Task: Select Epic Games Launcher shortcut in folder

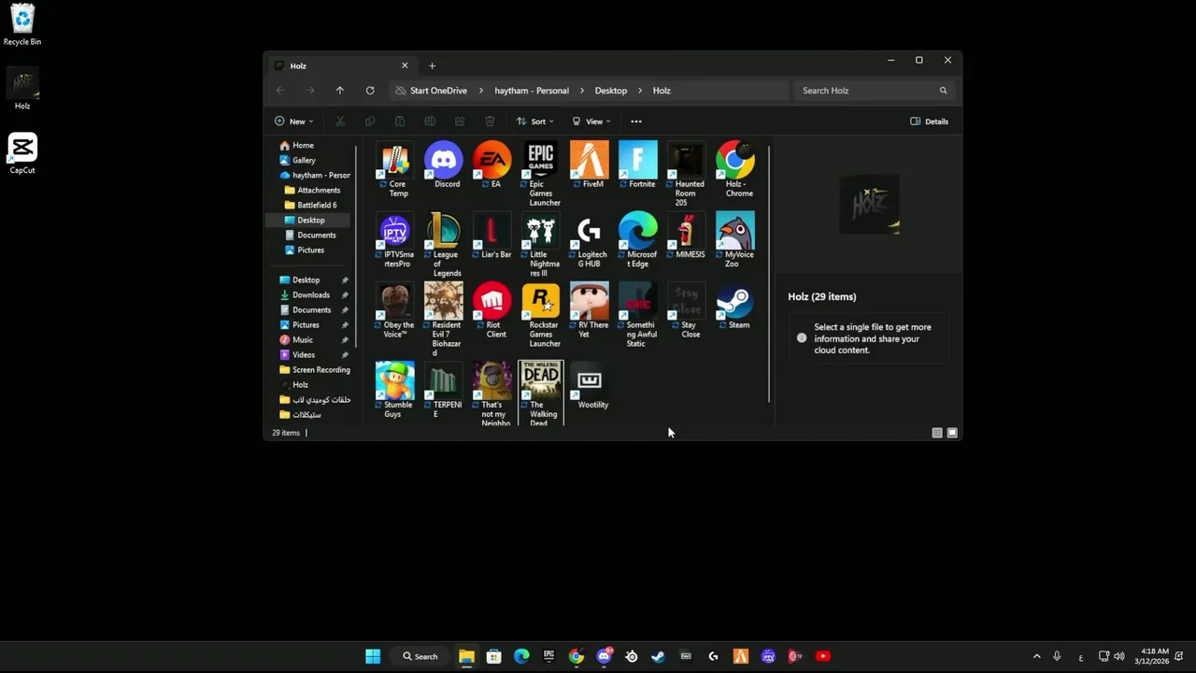Action: tap(541, 174)
